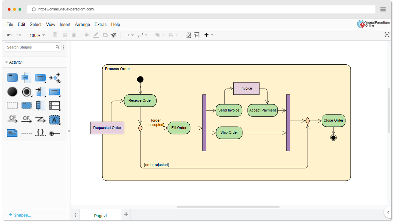Click the Delete toolbar icon

pyautogui.click(x=74, y=35)
